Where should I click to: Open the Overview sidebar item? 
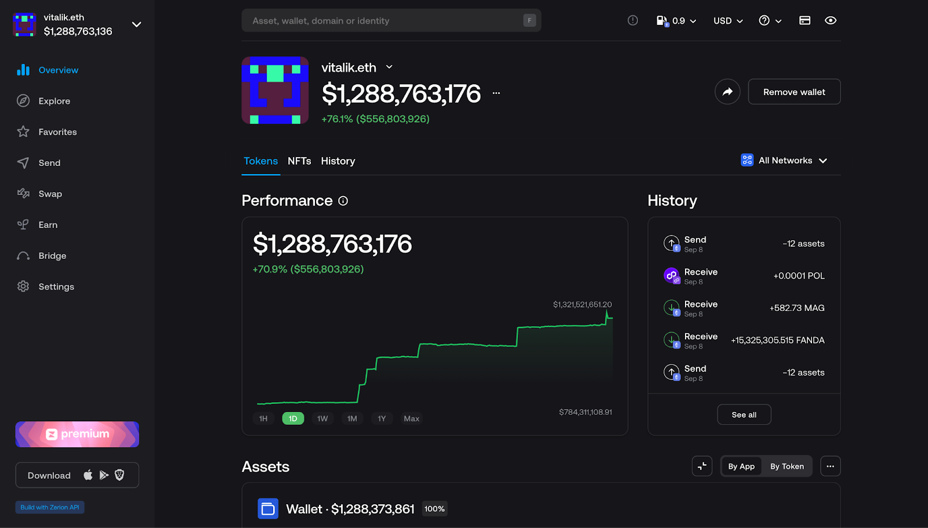(x=48, y=70)
